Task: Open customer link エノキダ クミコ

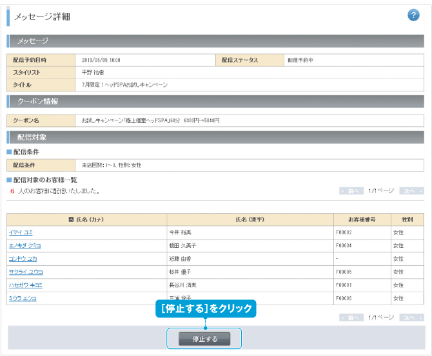Action: coord(25,245)
